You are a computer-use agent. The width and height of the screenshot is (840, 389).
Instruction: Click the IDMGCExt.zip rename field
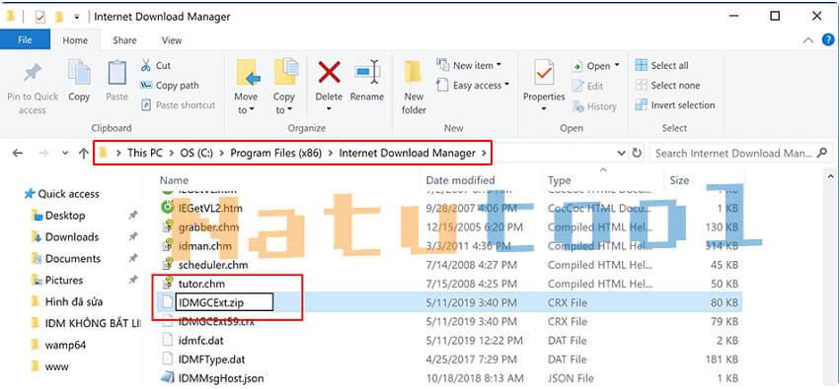pos(224,302)
